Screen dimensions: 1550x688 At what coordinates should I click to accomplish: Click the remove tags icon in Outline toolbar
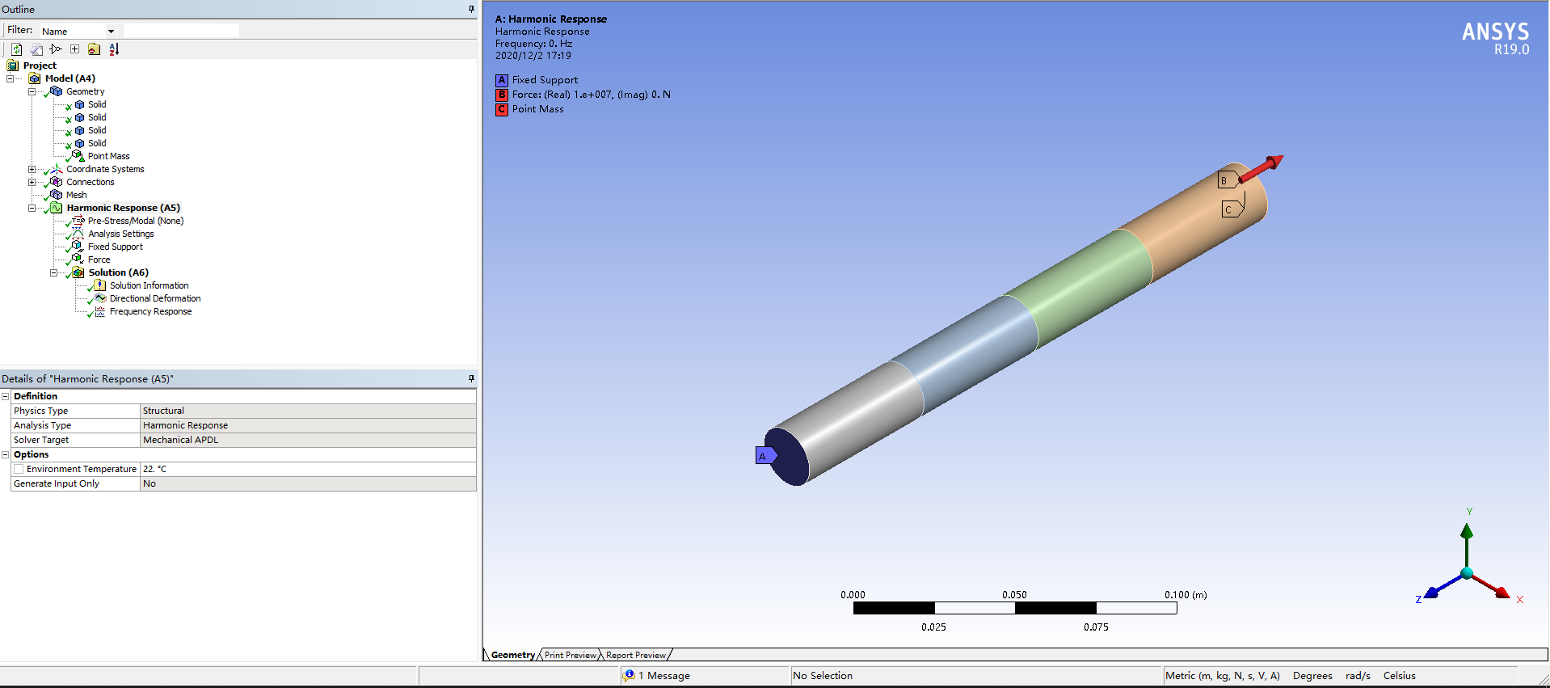[x=56, y=49]
